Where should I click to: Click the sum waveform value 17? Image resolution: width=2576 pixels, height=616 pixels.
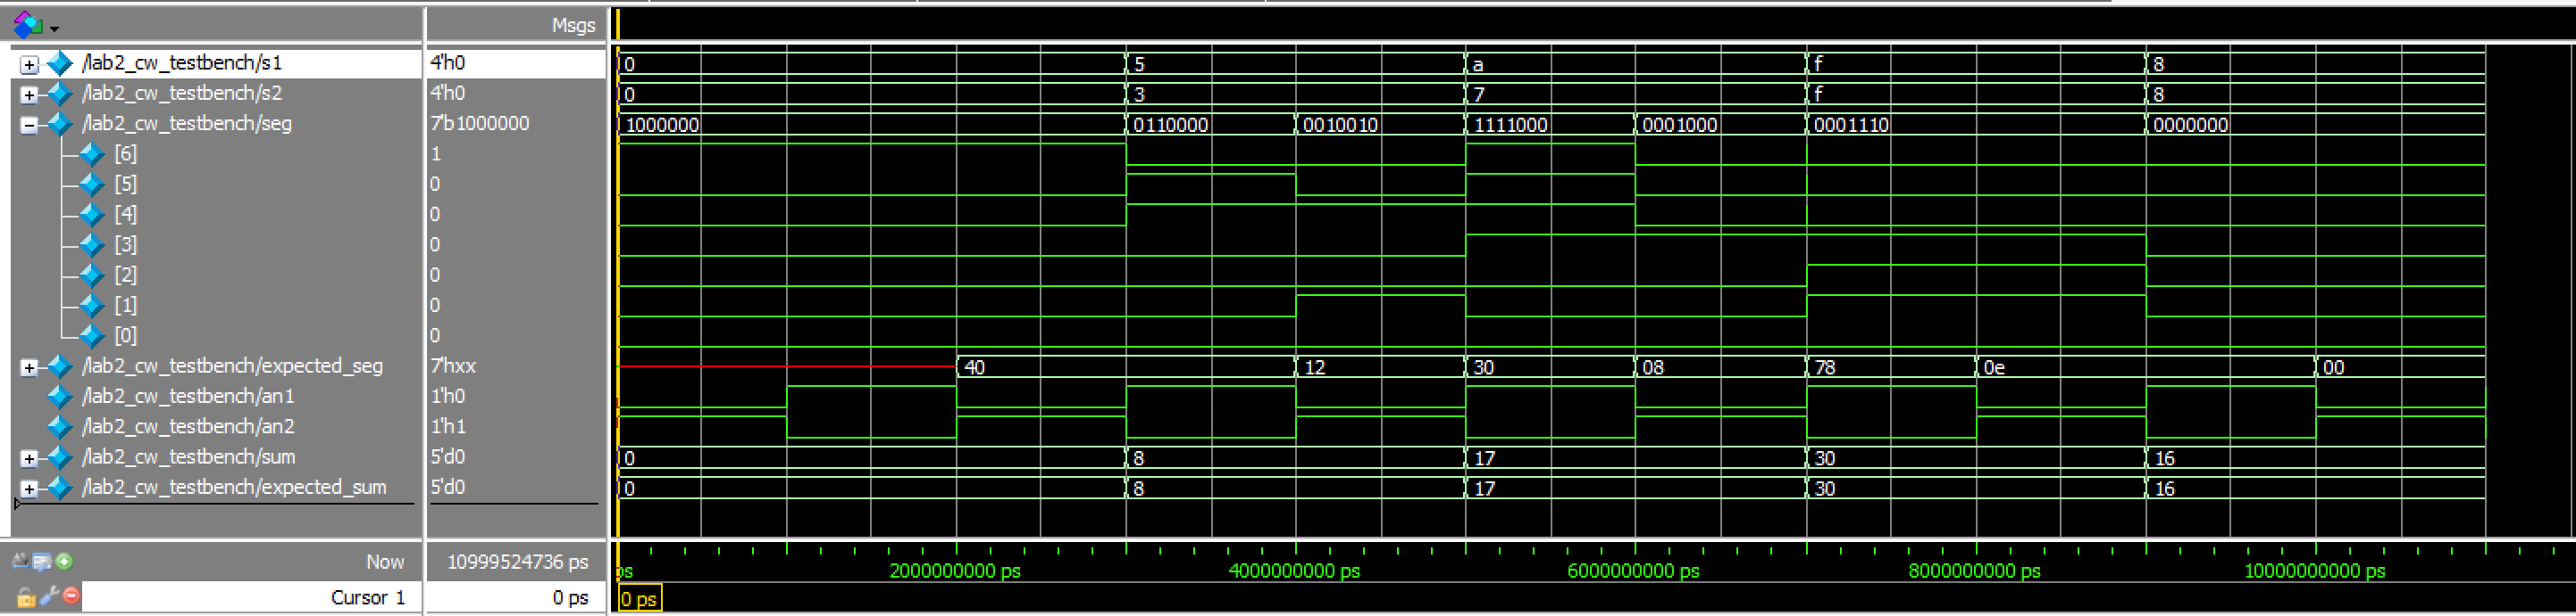[x=1484, y=458]
